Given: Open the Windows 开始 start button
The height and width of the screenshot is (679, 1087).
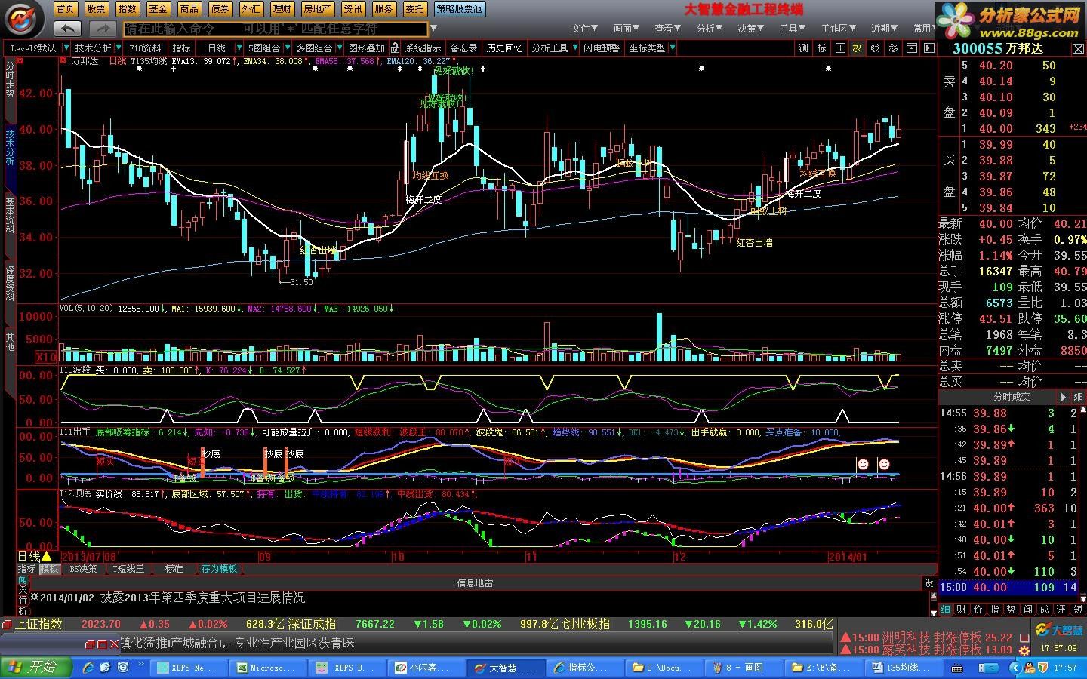Looking at the screenshot, I should click(x=37, y=667).
